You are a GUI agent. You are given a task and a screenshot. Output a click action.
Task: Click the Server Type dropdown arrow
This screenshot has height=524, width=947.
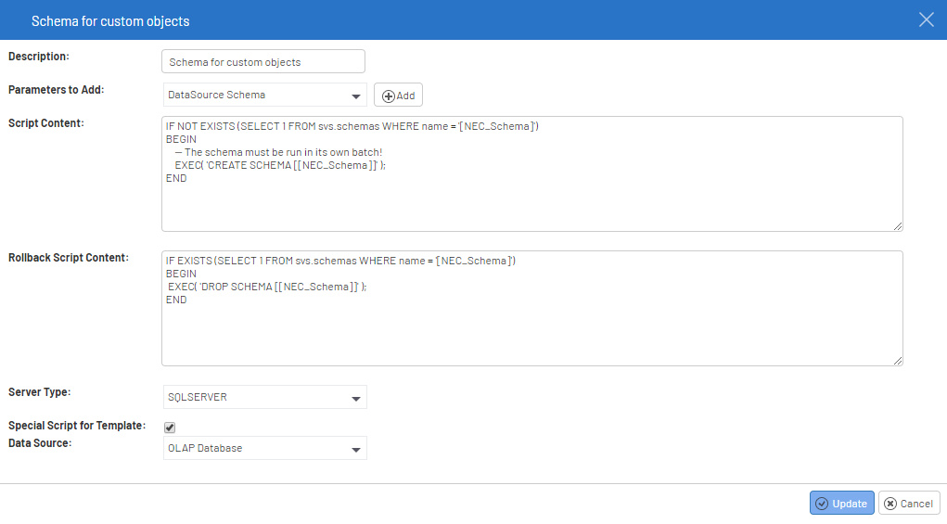tap(356, 399)
